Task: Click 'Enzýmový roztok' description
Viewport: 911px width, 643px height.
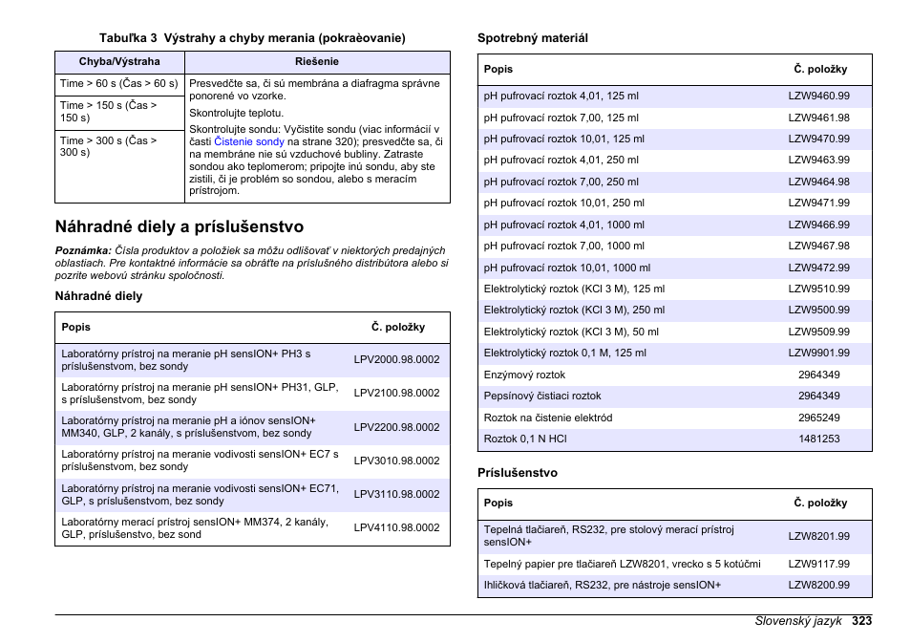Action: pos(524,375)
